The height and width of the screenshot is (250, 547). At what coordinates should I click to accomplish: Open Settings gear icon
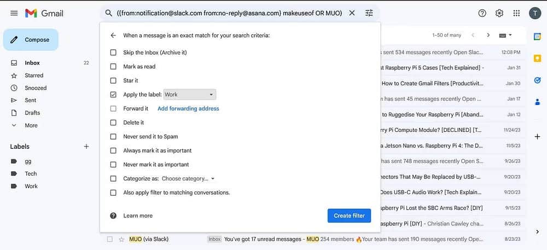499,13
